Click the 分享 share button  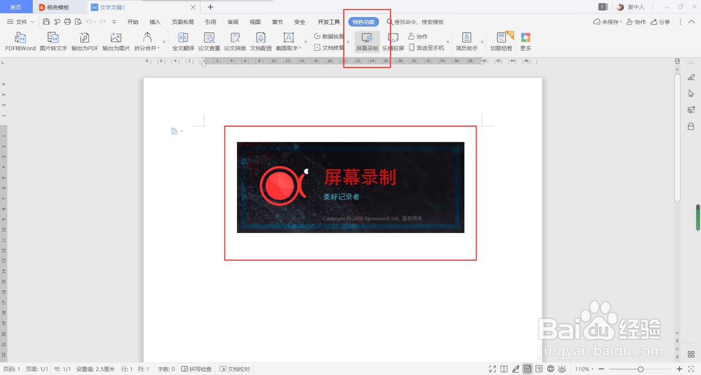[660, 22]
